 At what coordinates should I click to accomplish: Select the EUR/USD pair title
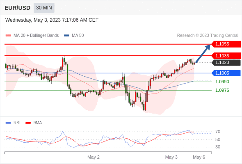pyautogui.click(x=18, y=8)
